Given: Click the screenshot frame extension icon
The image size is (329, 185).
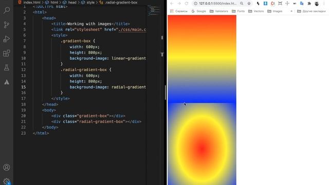Looking at the screenshot, I should (280, 4).
